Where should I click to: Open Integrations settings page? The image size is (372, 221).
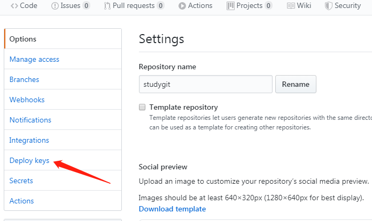29,140
